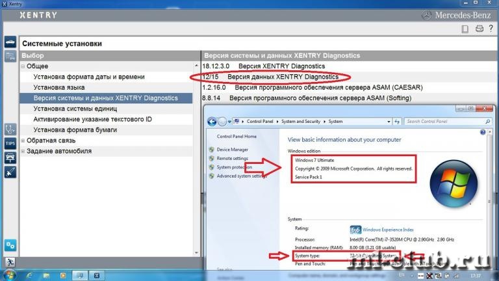This screenshot has width=499, height=281.
Task: Open the gears system settings icon
Action: pos(10,245)
